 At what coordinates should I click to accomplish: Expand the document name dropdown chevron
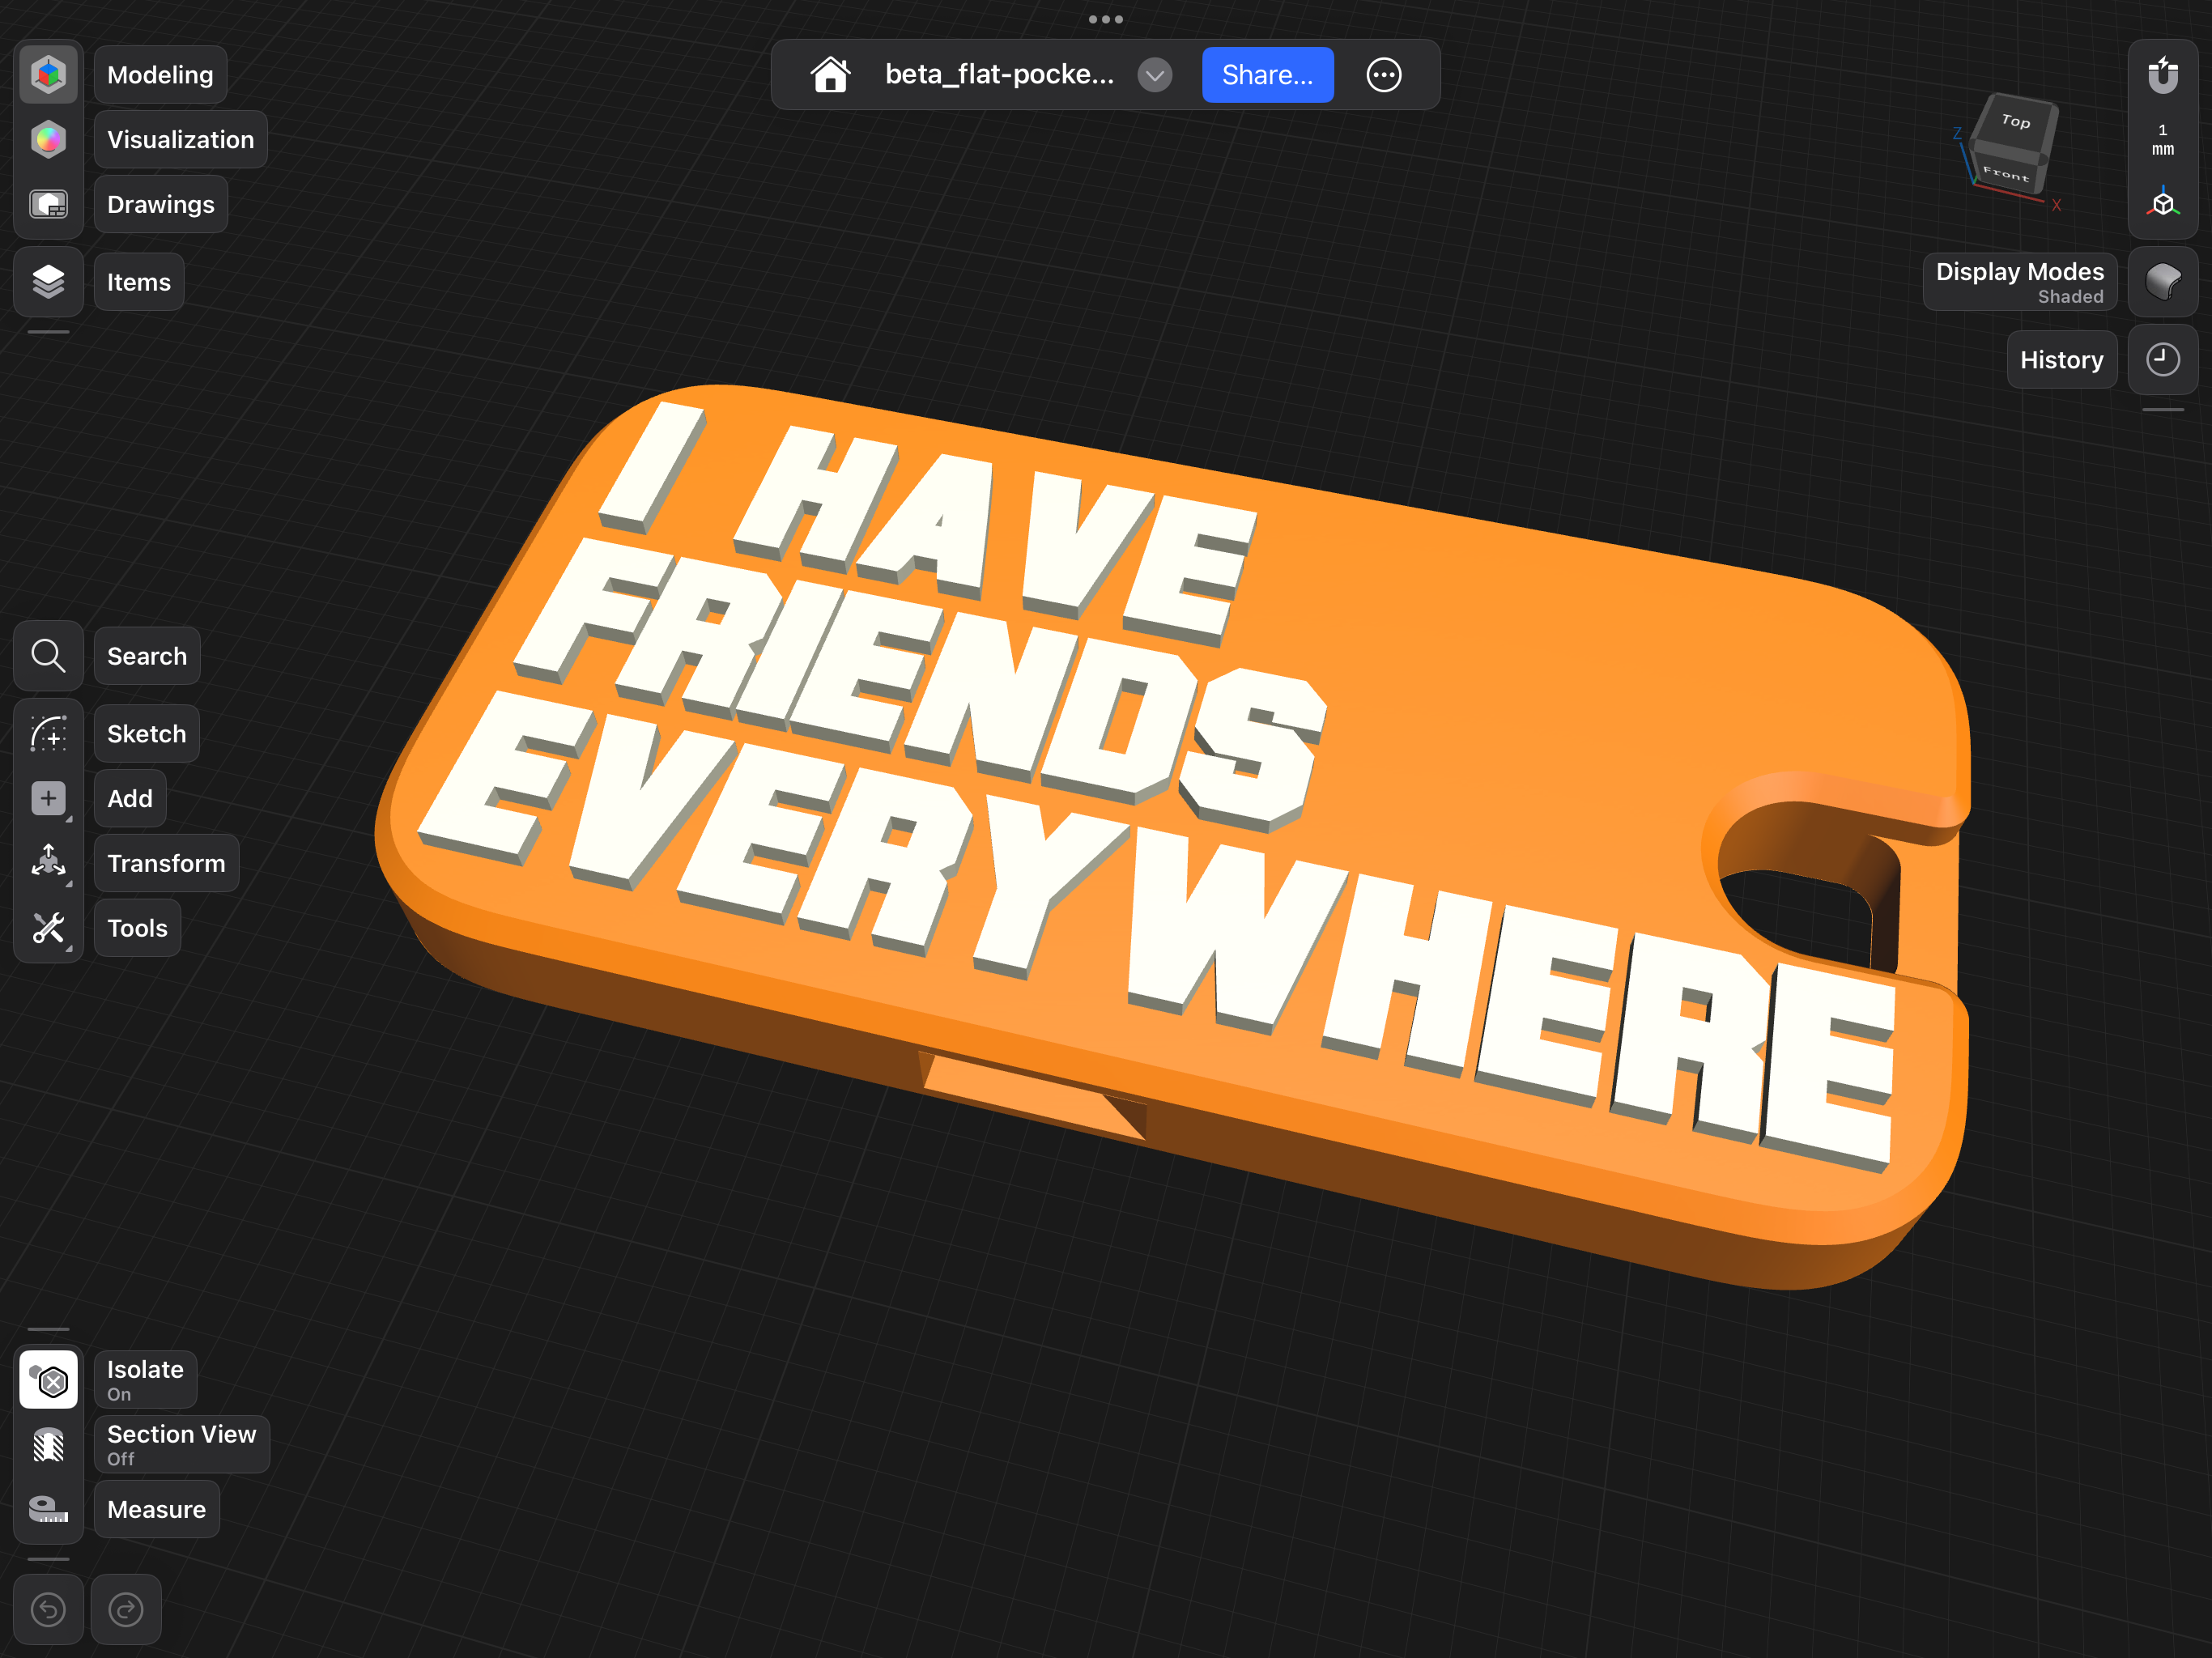coord(1154,75)
